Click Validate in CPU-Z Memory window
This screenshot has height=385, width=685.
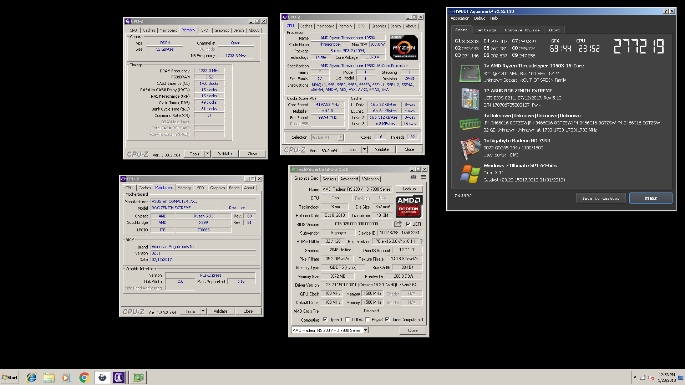coord(225,154)
